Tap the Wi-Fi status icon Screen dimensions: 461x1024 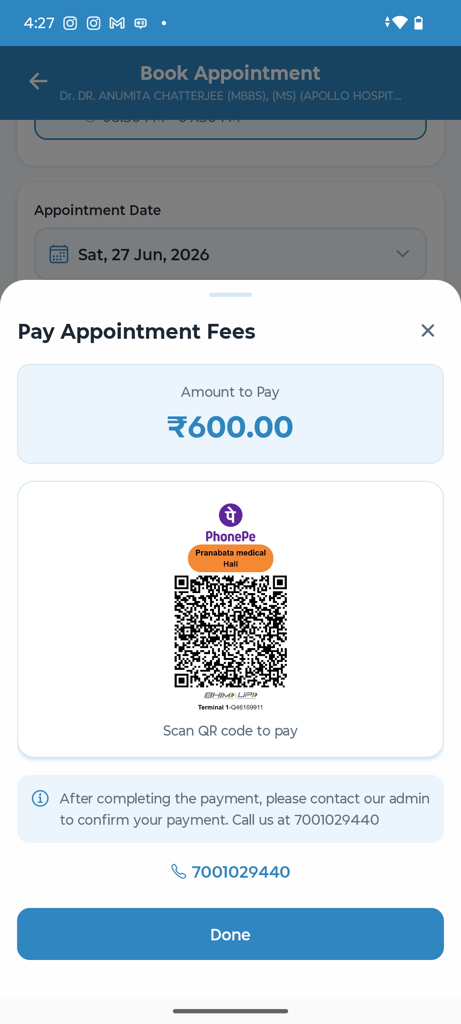(400, 22)
